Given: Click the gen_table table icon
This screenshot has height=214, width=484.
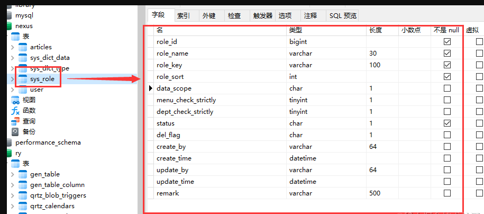Looking at the screenshot, I should tap(23, 174).
